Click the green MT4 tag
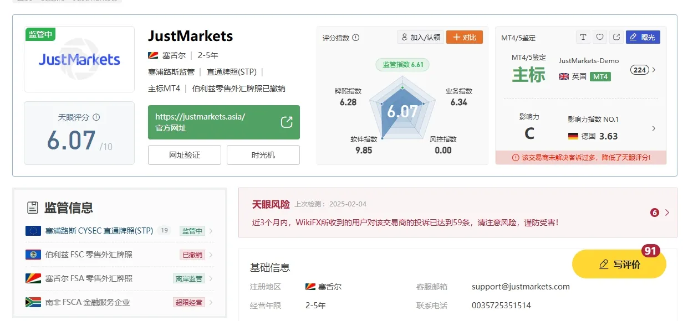This screenshot has width=688, height=321. (600, 76)
